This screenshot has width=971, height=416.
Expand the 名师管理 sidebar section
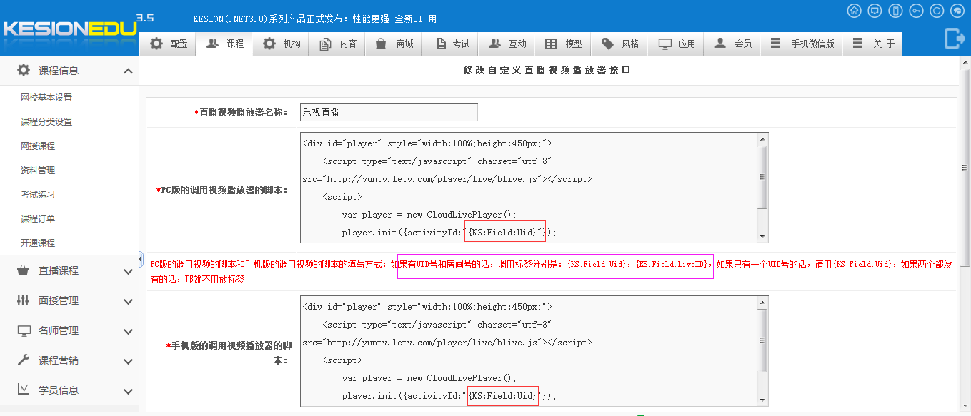click(128, 331)
